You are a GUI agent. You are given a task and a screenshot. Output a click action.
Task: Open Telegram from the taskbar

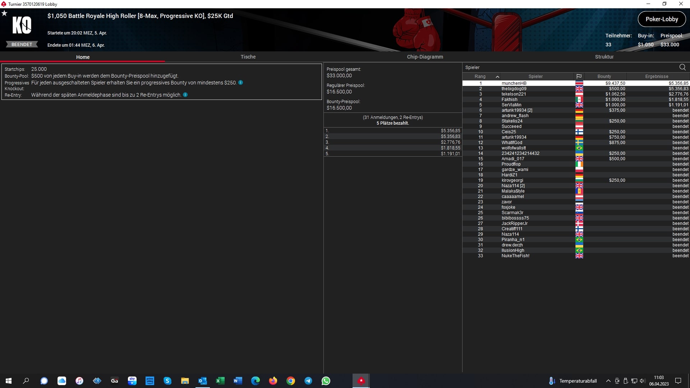click(308, 381)
